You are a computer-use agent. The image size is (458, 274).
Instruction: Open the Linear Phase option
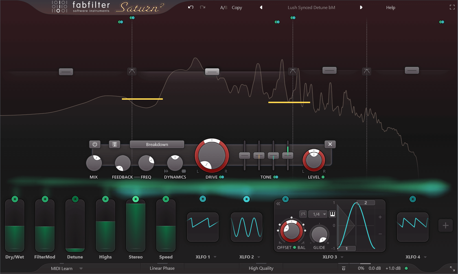162,268
